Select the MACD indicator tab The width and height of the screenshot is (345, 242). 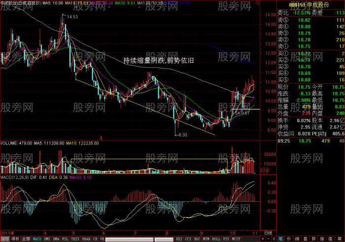(x=37, y=239)
